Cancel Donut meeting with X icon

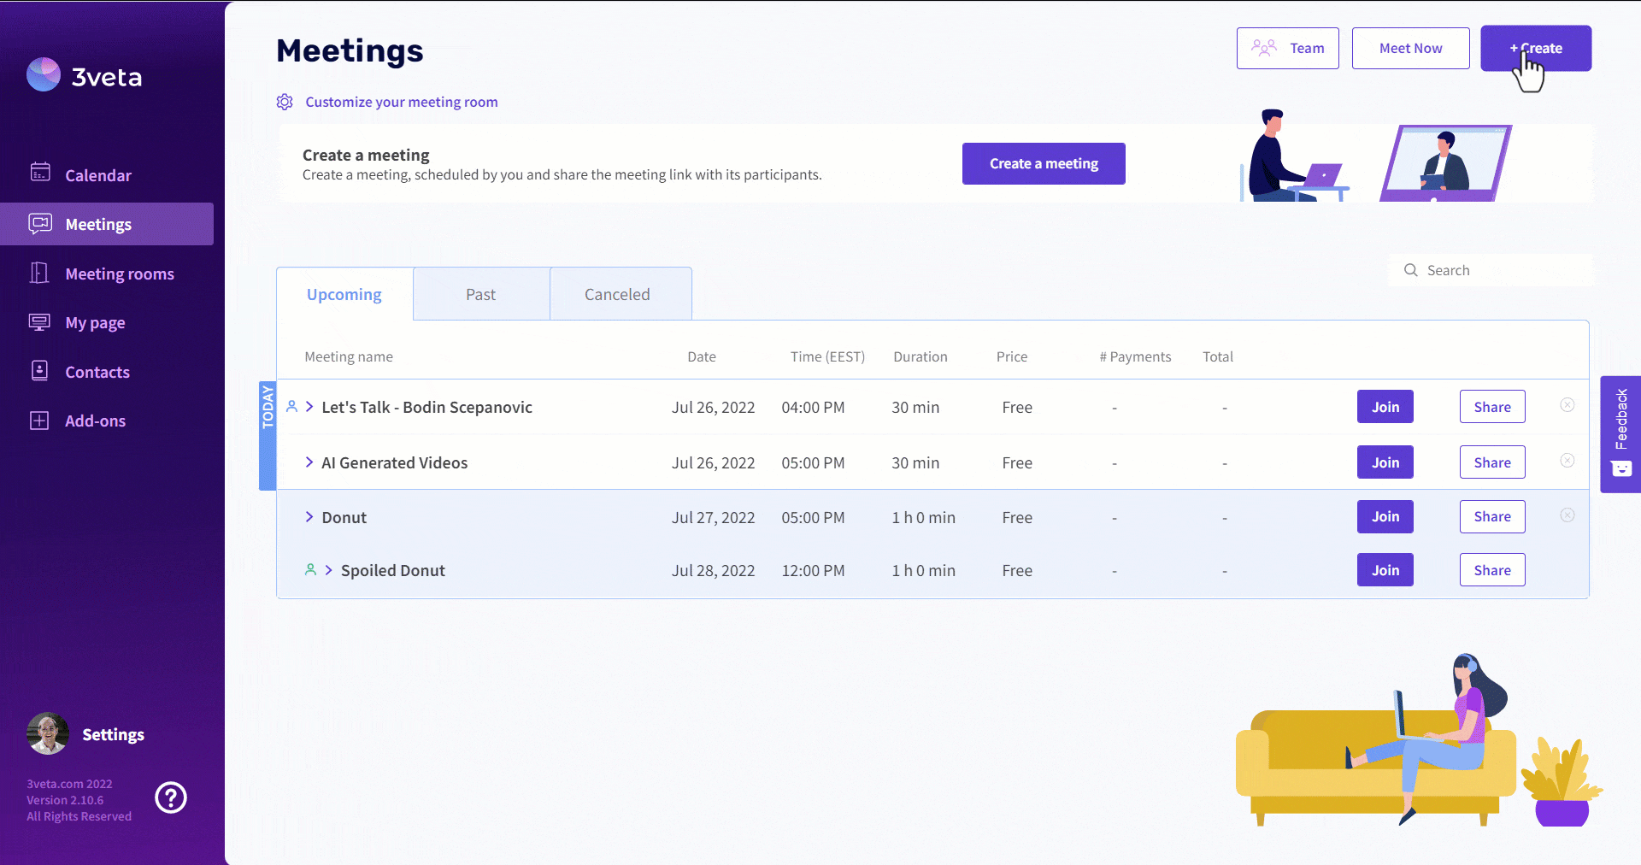pyautogui.click(x=1567, y=515)
